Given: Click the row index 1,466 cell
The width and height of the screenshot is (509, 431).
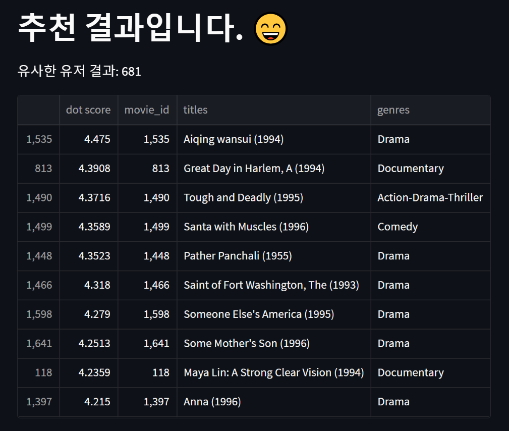Looking at the screenshot, I should (39, 285).
